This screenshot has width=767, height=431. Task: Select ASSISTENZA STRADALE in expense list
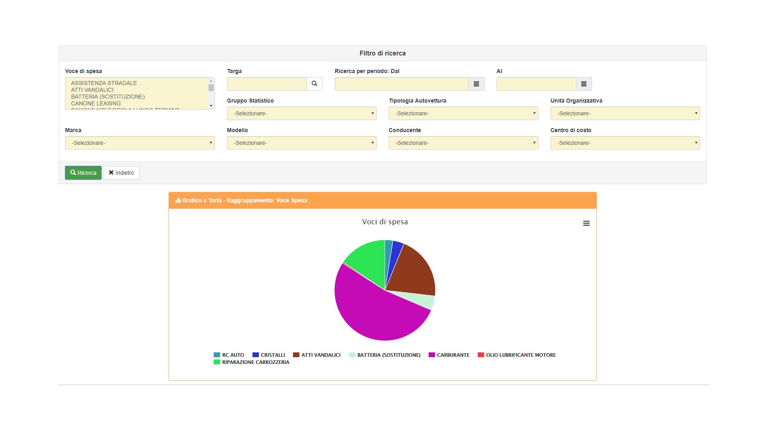(x=104, y=83)
